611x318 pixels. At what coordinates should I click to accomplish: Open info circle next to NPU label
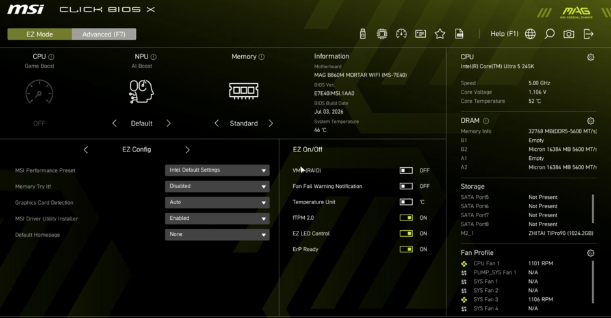pos(153,57)
